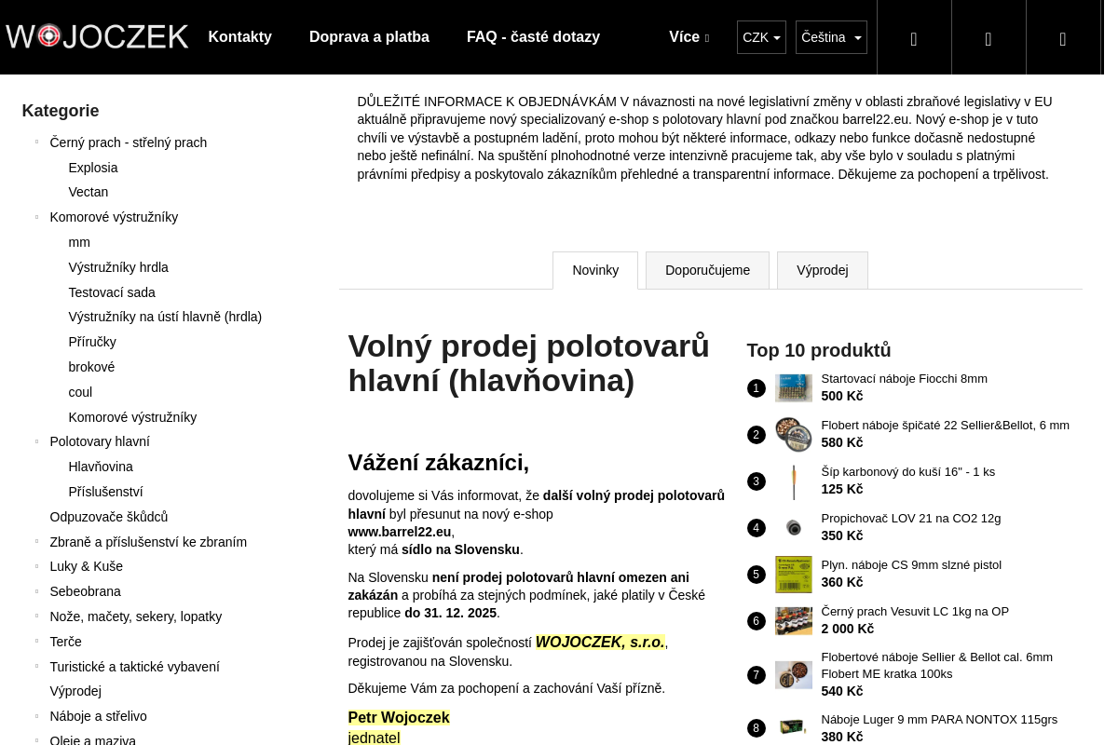Expand Polotovary hlavní category bullet
This screenshot has width=1118, height=745.
[36, 441]
